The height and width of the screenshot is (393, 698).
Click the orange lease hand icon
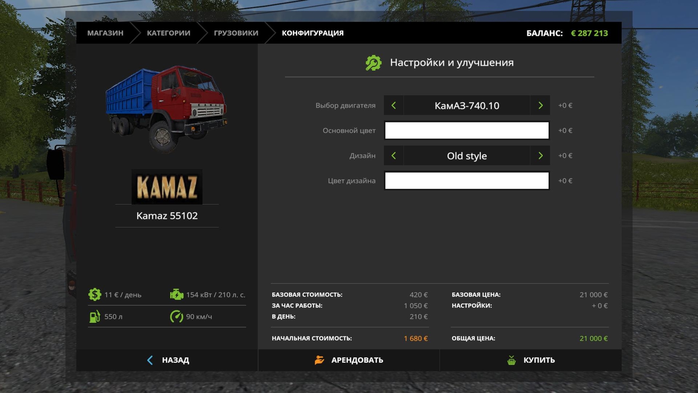(319, 360)
